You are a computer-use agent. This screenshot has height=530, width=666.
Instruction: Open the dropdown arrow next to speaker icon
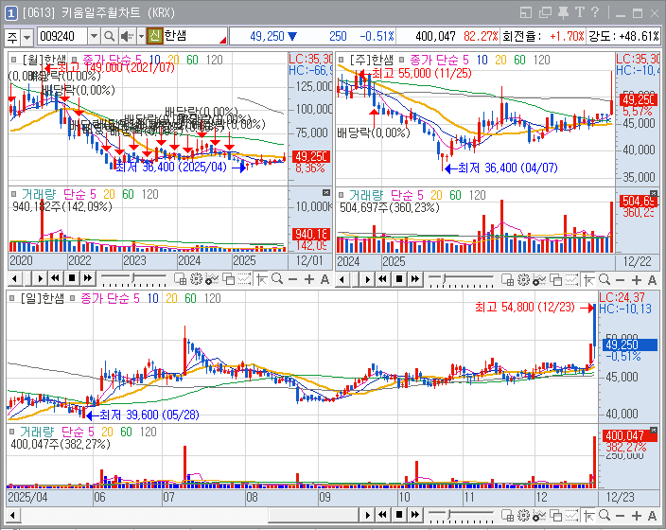click(141, 37)
